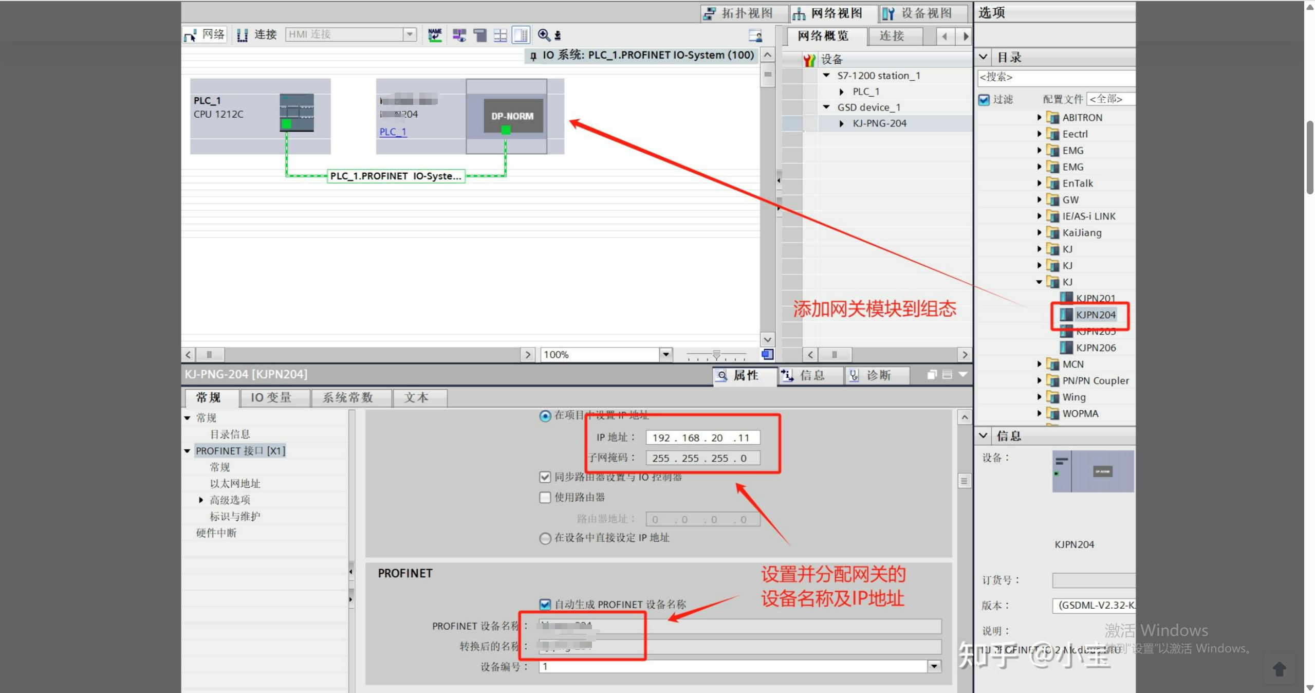Toggle 同步路由器设置与 IO 控制器 checkbox

(545, 477)
